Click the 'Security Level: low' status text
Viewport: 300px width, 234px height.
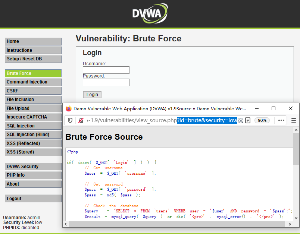23,222
